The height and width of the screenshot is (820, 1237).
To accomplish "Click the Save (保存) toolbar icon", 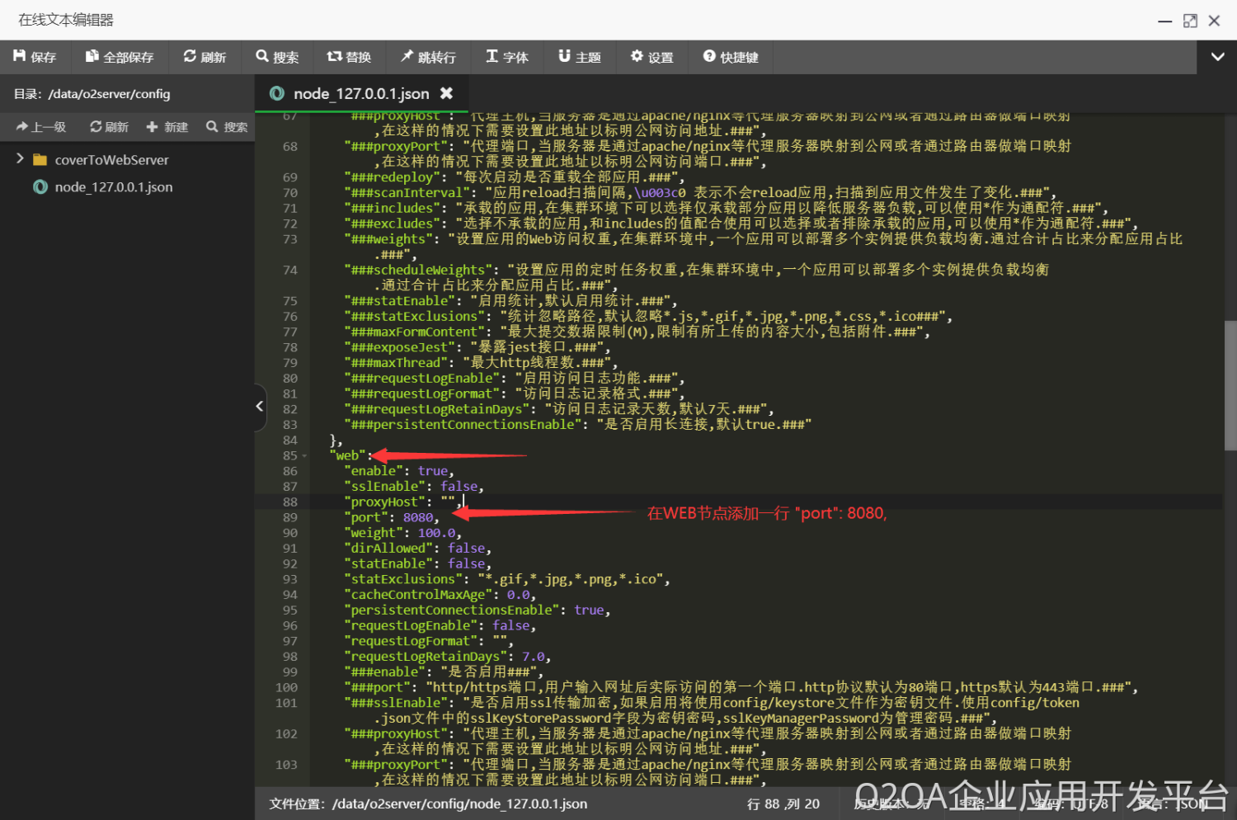I will (x=35, y=57).
